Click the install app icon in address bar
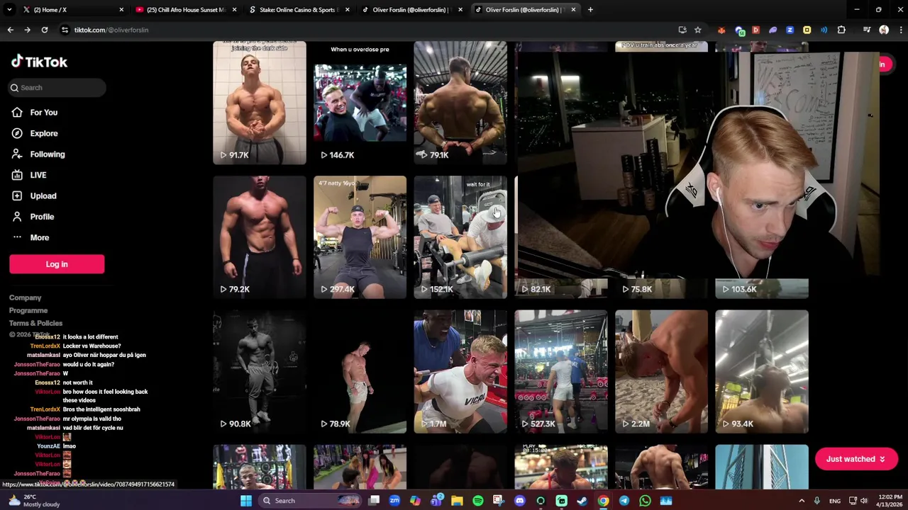The width and height of the screenshot is (908, 510). coord(682,30)
